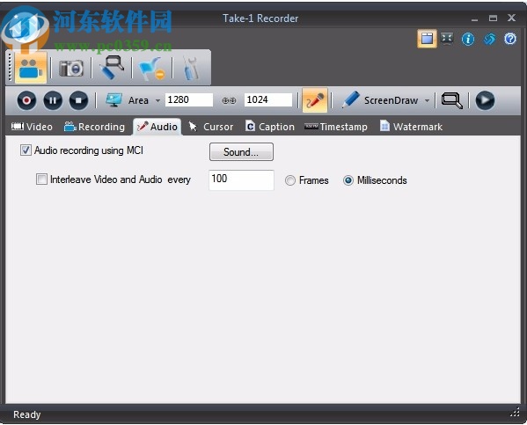
Task: Switch to the Recording tab
Action: 94,127
